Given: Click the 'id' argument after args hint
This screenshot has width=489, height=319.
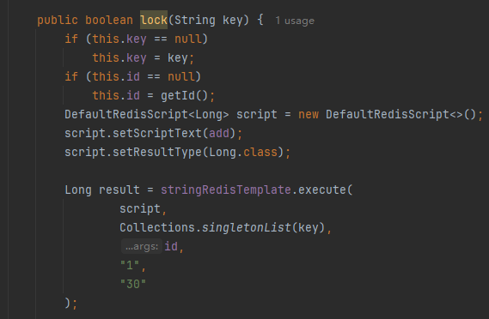Looking at the screenshot, I should [171, 246].
